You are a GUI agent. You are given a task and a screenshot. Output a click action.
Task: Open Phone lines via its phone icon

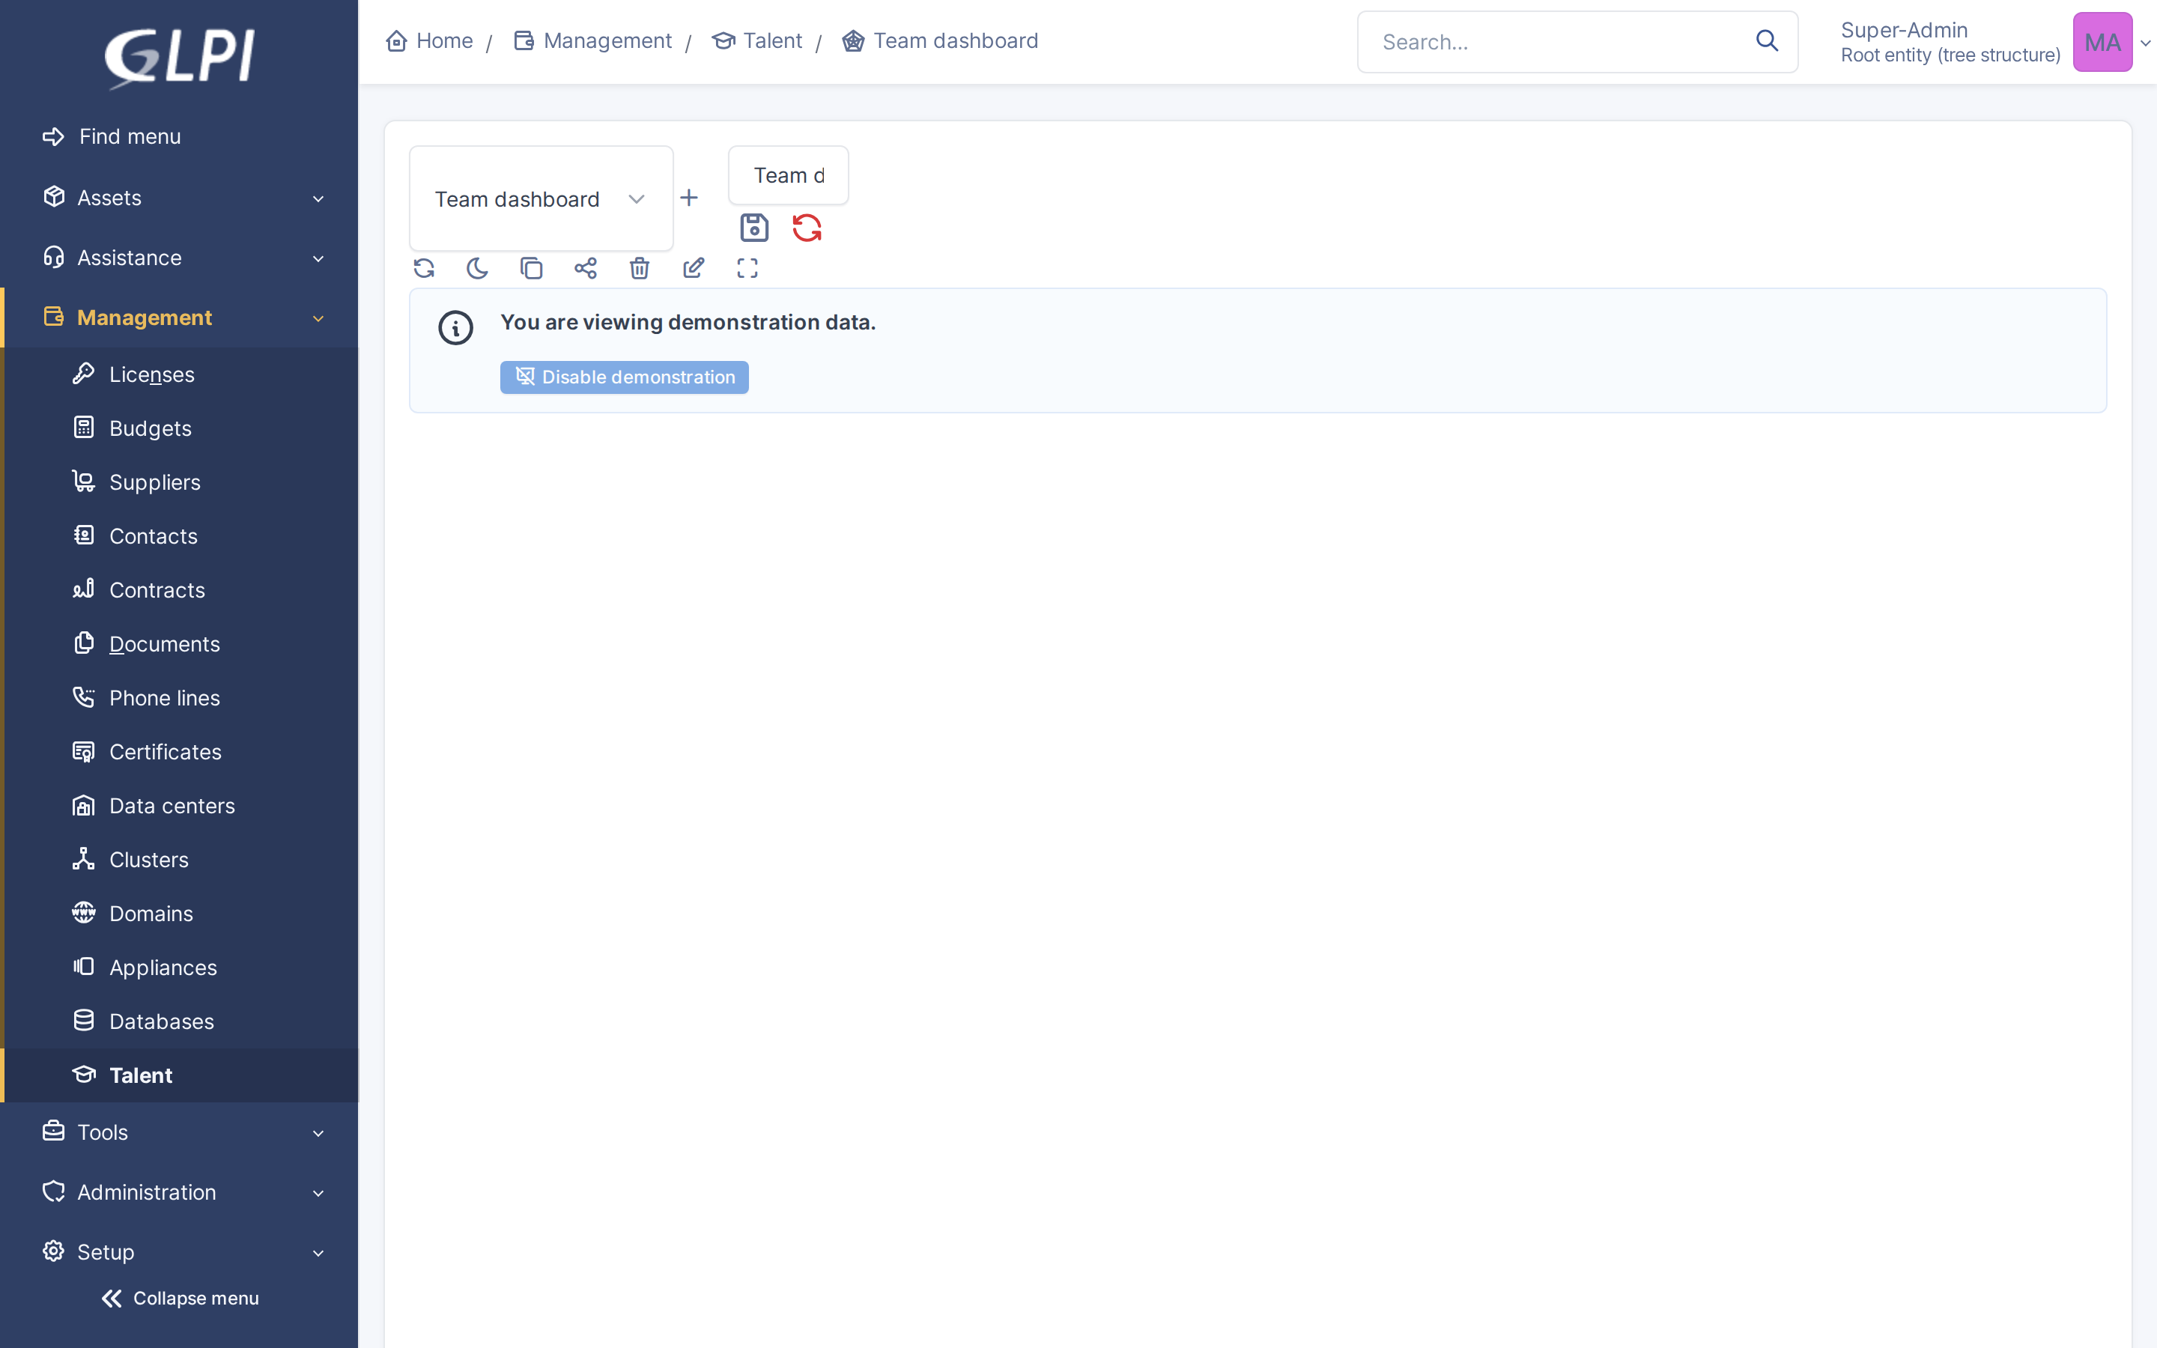tap(84, 697)
